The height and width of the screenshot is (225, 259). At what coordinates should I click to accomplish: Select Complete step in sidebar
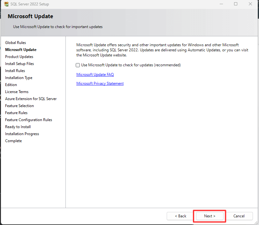13,141
